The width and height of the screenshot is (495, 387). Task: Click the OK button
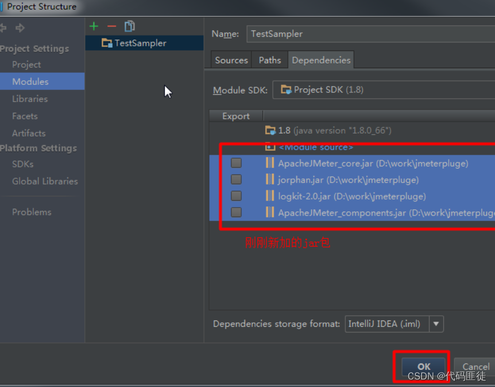(x=423, y=366)
